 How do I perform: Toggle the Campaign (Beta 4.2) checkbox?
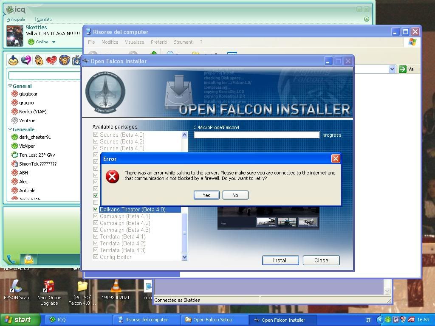tap(96, 223)
